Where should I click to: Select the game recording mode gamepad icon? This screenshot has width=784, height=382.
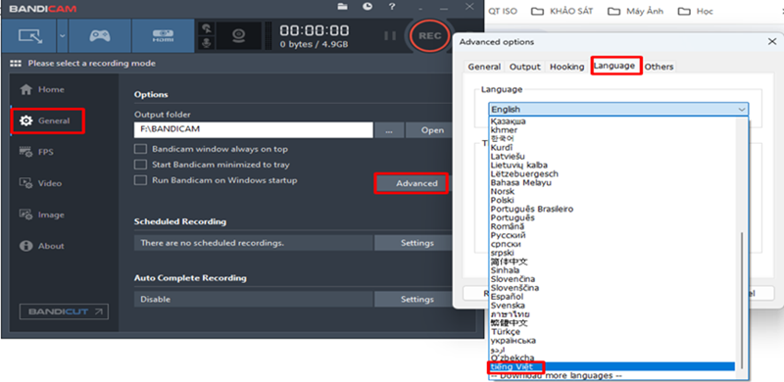(x=100, y=35)
